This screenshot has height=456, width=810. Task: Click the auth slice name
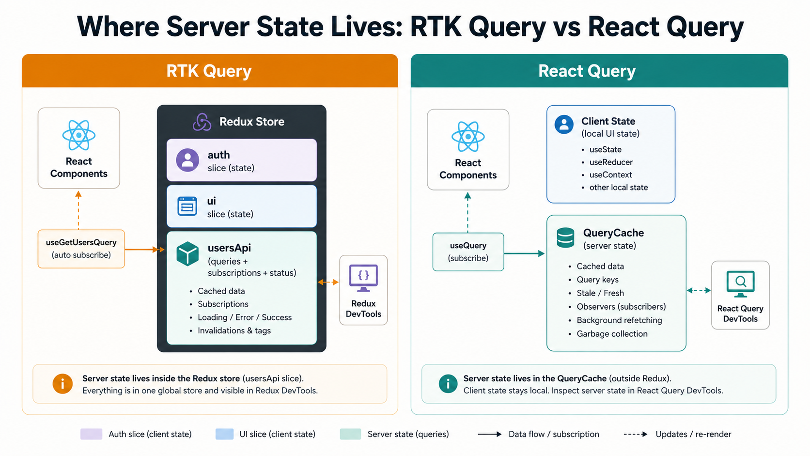pyautogui.click(x=219, y=155)
